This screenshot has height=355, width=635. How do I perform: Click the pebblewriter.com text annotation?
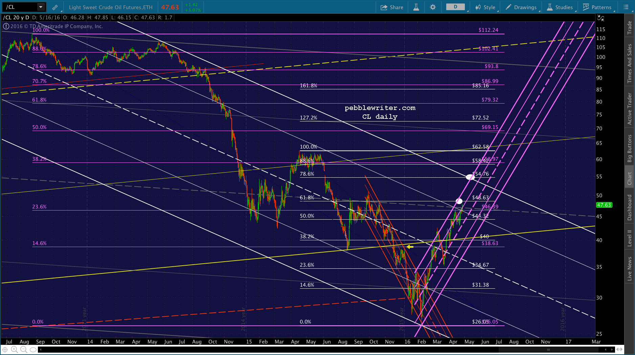click(380, 108)
